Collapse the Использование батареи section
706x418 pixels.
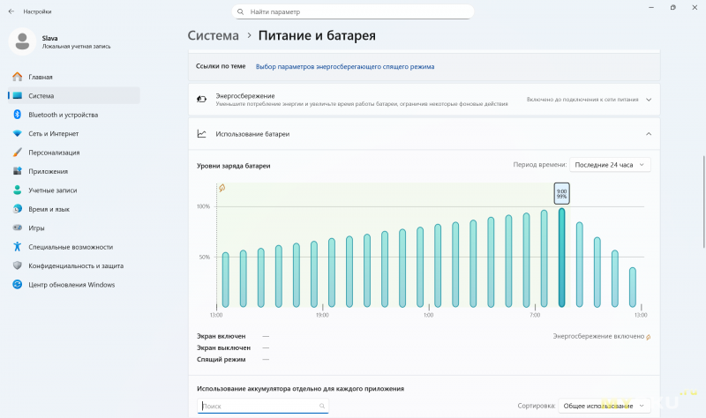(x=649, y=134)
